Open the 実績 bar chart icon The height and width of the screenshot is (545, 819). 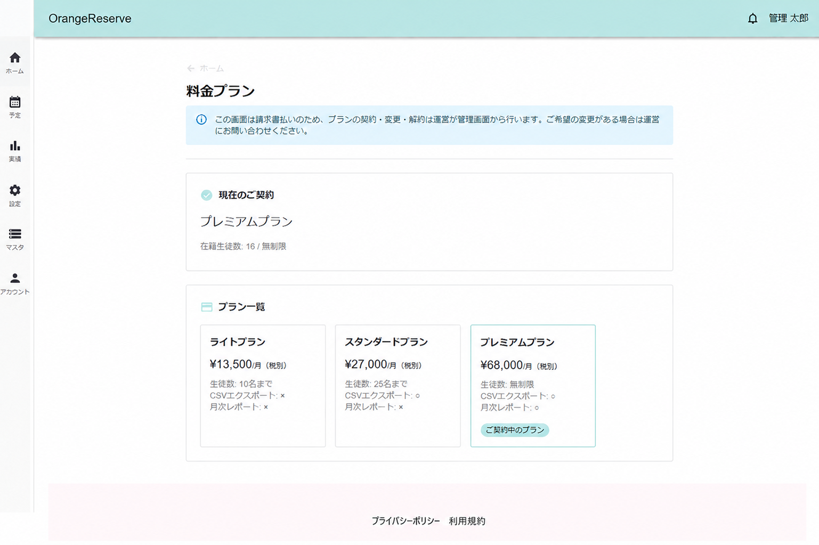(x=15, y=146)
